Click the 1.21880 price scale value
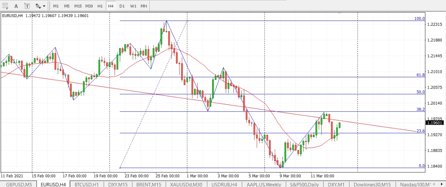Image resolution: width=446 pixels, height=187 pixels. tap(435, 40)
